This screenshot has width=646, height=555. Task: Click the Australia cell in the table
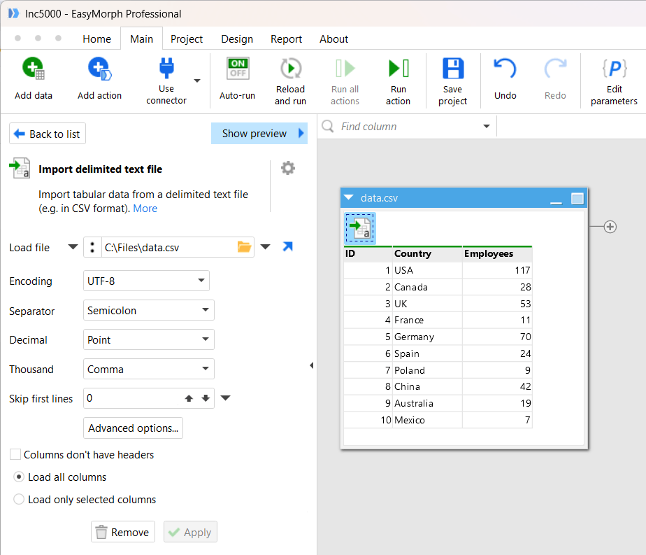[x=427, y=403]
